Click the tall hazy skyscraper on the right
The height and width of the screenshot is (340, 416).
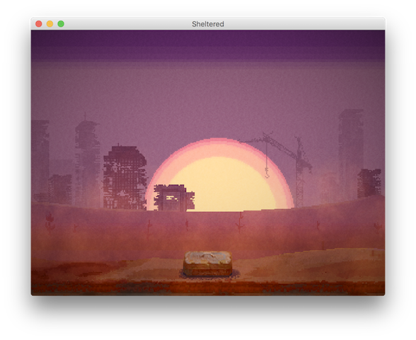click(351, 154)
